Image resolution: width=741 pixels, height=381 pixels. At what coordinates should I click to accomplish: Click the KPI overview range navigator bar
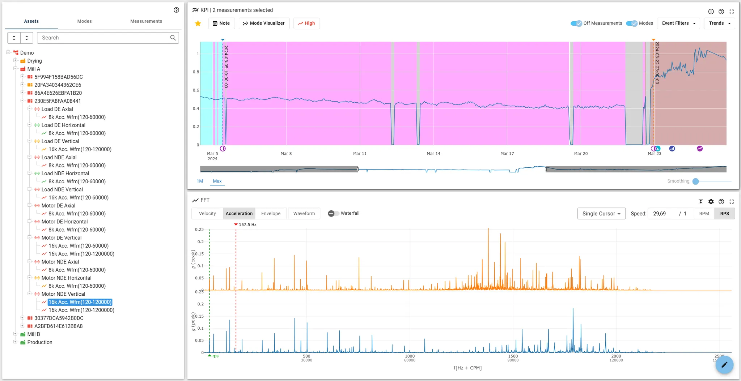point(463,169)
